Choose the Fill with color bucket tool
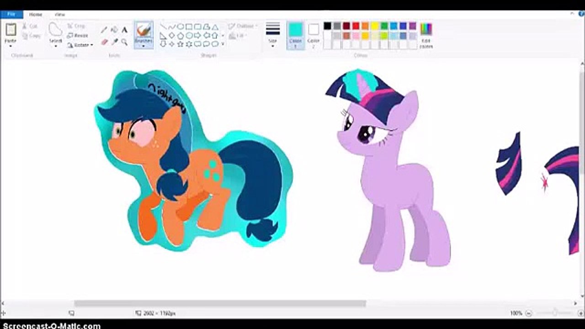The width and height of the screenshot is (585, 329). coord(114,30)
